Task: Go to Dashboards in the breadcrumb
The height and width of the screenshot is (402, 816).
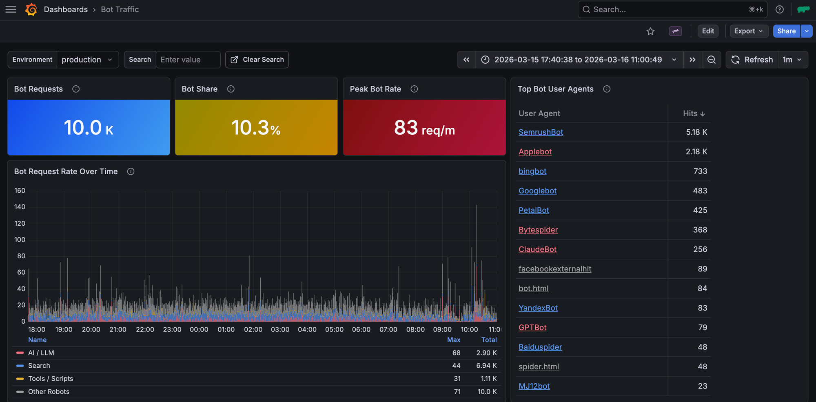Action: [66, 9]
